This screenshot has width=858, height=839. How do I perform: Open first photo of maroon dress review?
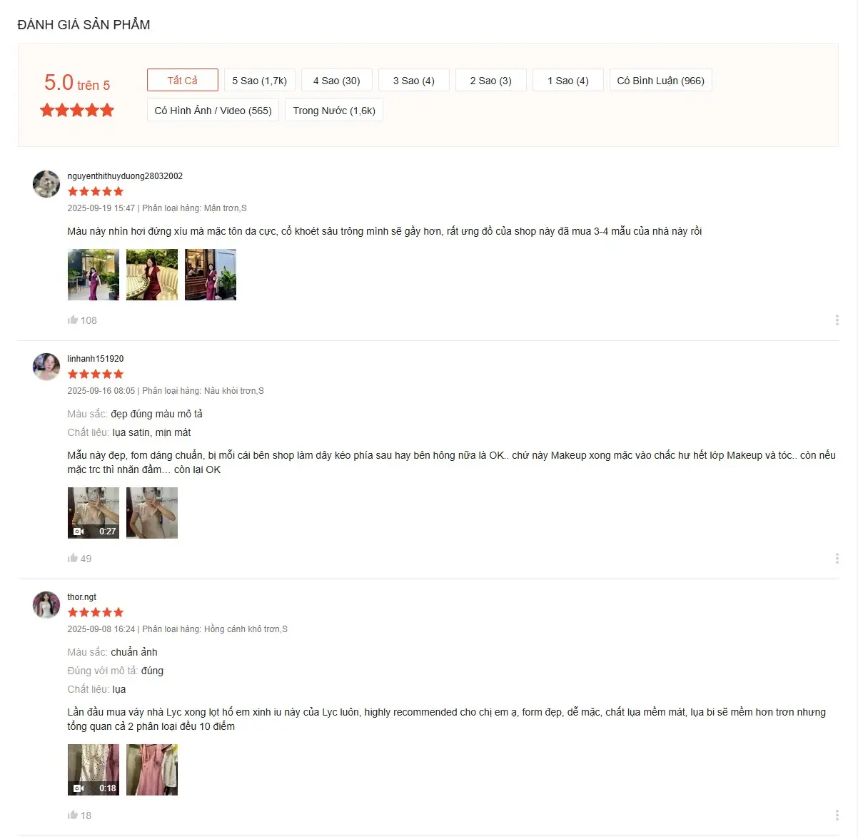point(94,275)
